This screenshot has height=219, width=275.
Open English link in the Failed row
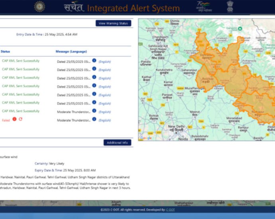[x=104, y=120]
